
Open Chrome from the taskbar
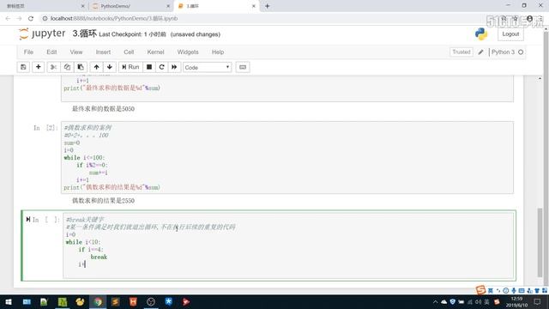[x=98, y=301]
